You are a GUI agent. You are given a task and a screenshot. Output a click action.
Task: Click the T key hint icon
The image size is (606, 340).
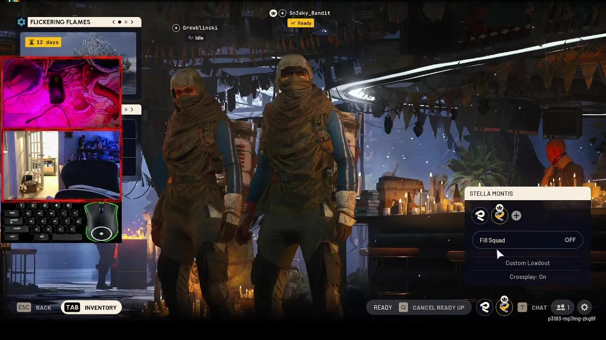tap(522, 307)
